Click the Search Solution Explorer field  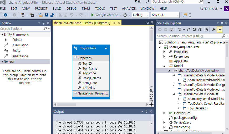[x=189, y=36]
